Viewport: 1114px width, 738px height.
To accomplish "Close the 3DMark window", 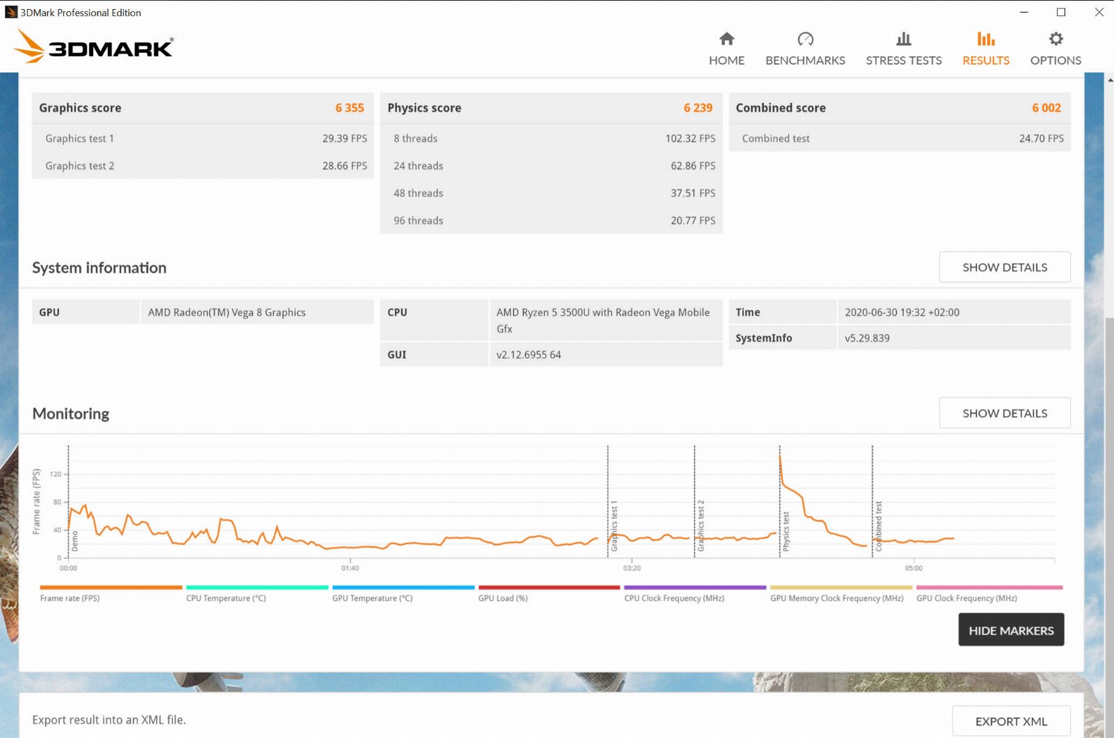I will [1098, 12].
